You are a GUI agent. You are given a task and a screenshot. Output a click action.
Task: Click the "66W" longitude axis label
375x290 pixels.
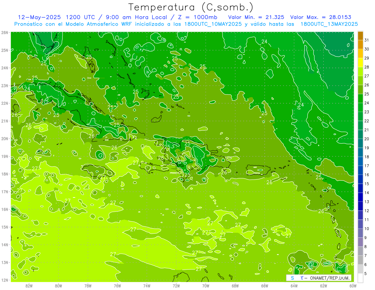pyautogui.click(x=265, y=285)
